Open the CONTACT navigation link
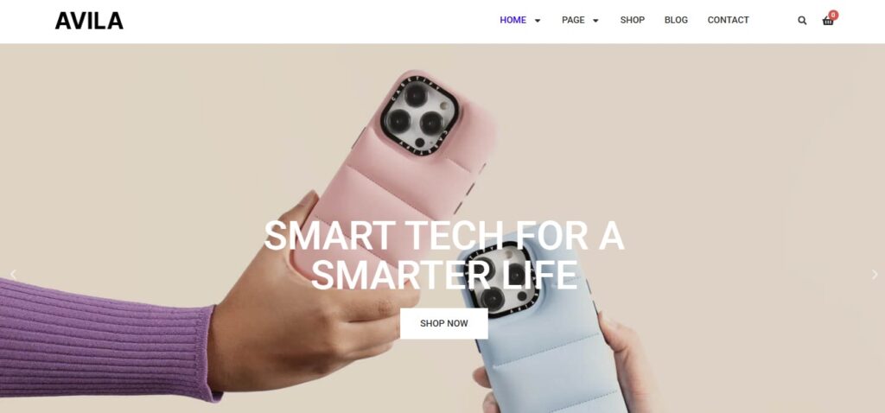This screenshot has width=885, height=413. [x=728, y=21]
